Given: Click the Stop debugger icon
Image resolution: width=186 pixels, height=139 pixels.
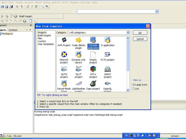Looking at the screenshot, I should click(24, 21).
